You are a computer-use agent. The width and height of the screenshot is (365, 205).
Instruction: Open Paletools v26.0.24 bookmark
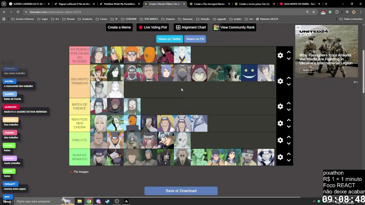[x=267, y=19]
